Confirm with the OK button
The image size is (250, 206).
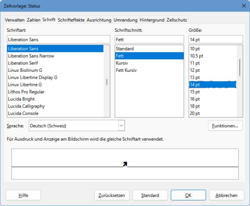point(188,195)
